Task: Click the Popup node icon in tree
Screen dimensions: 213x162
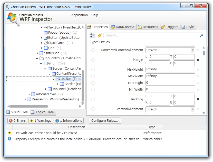Action: (45, 33)
